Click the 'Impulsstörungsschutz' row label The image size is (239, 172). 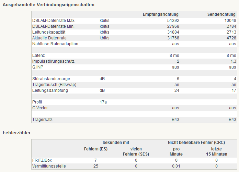tap(53, 61)
